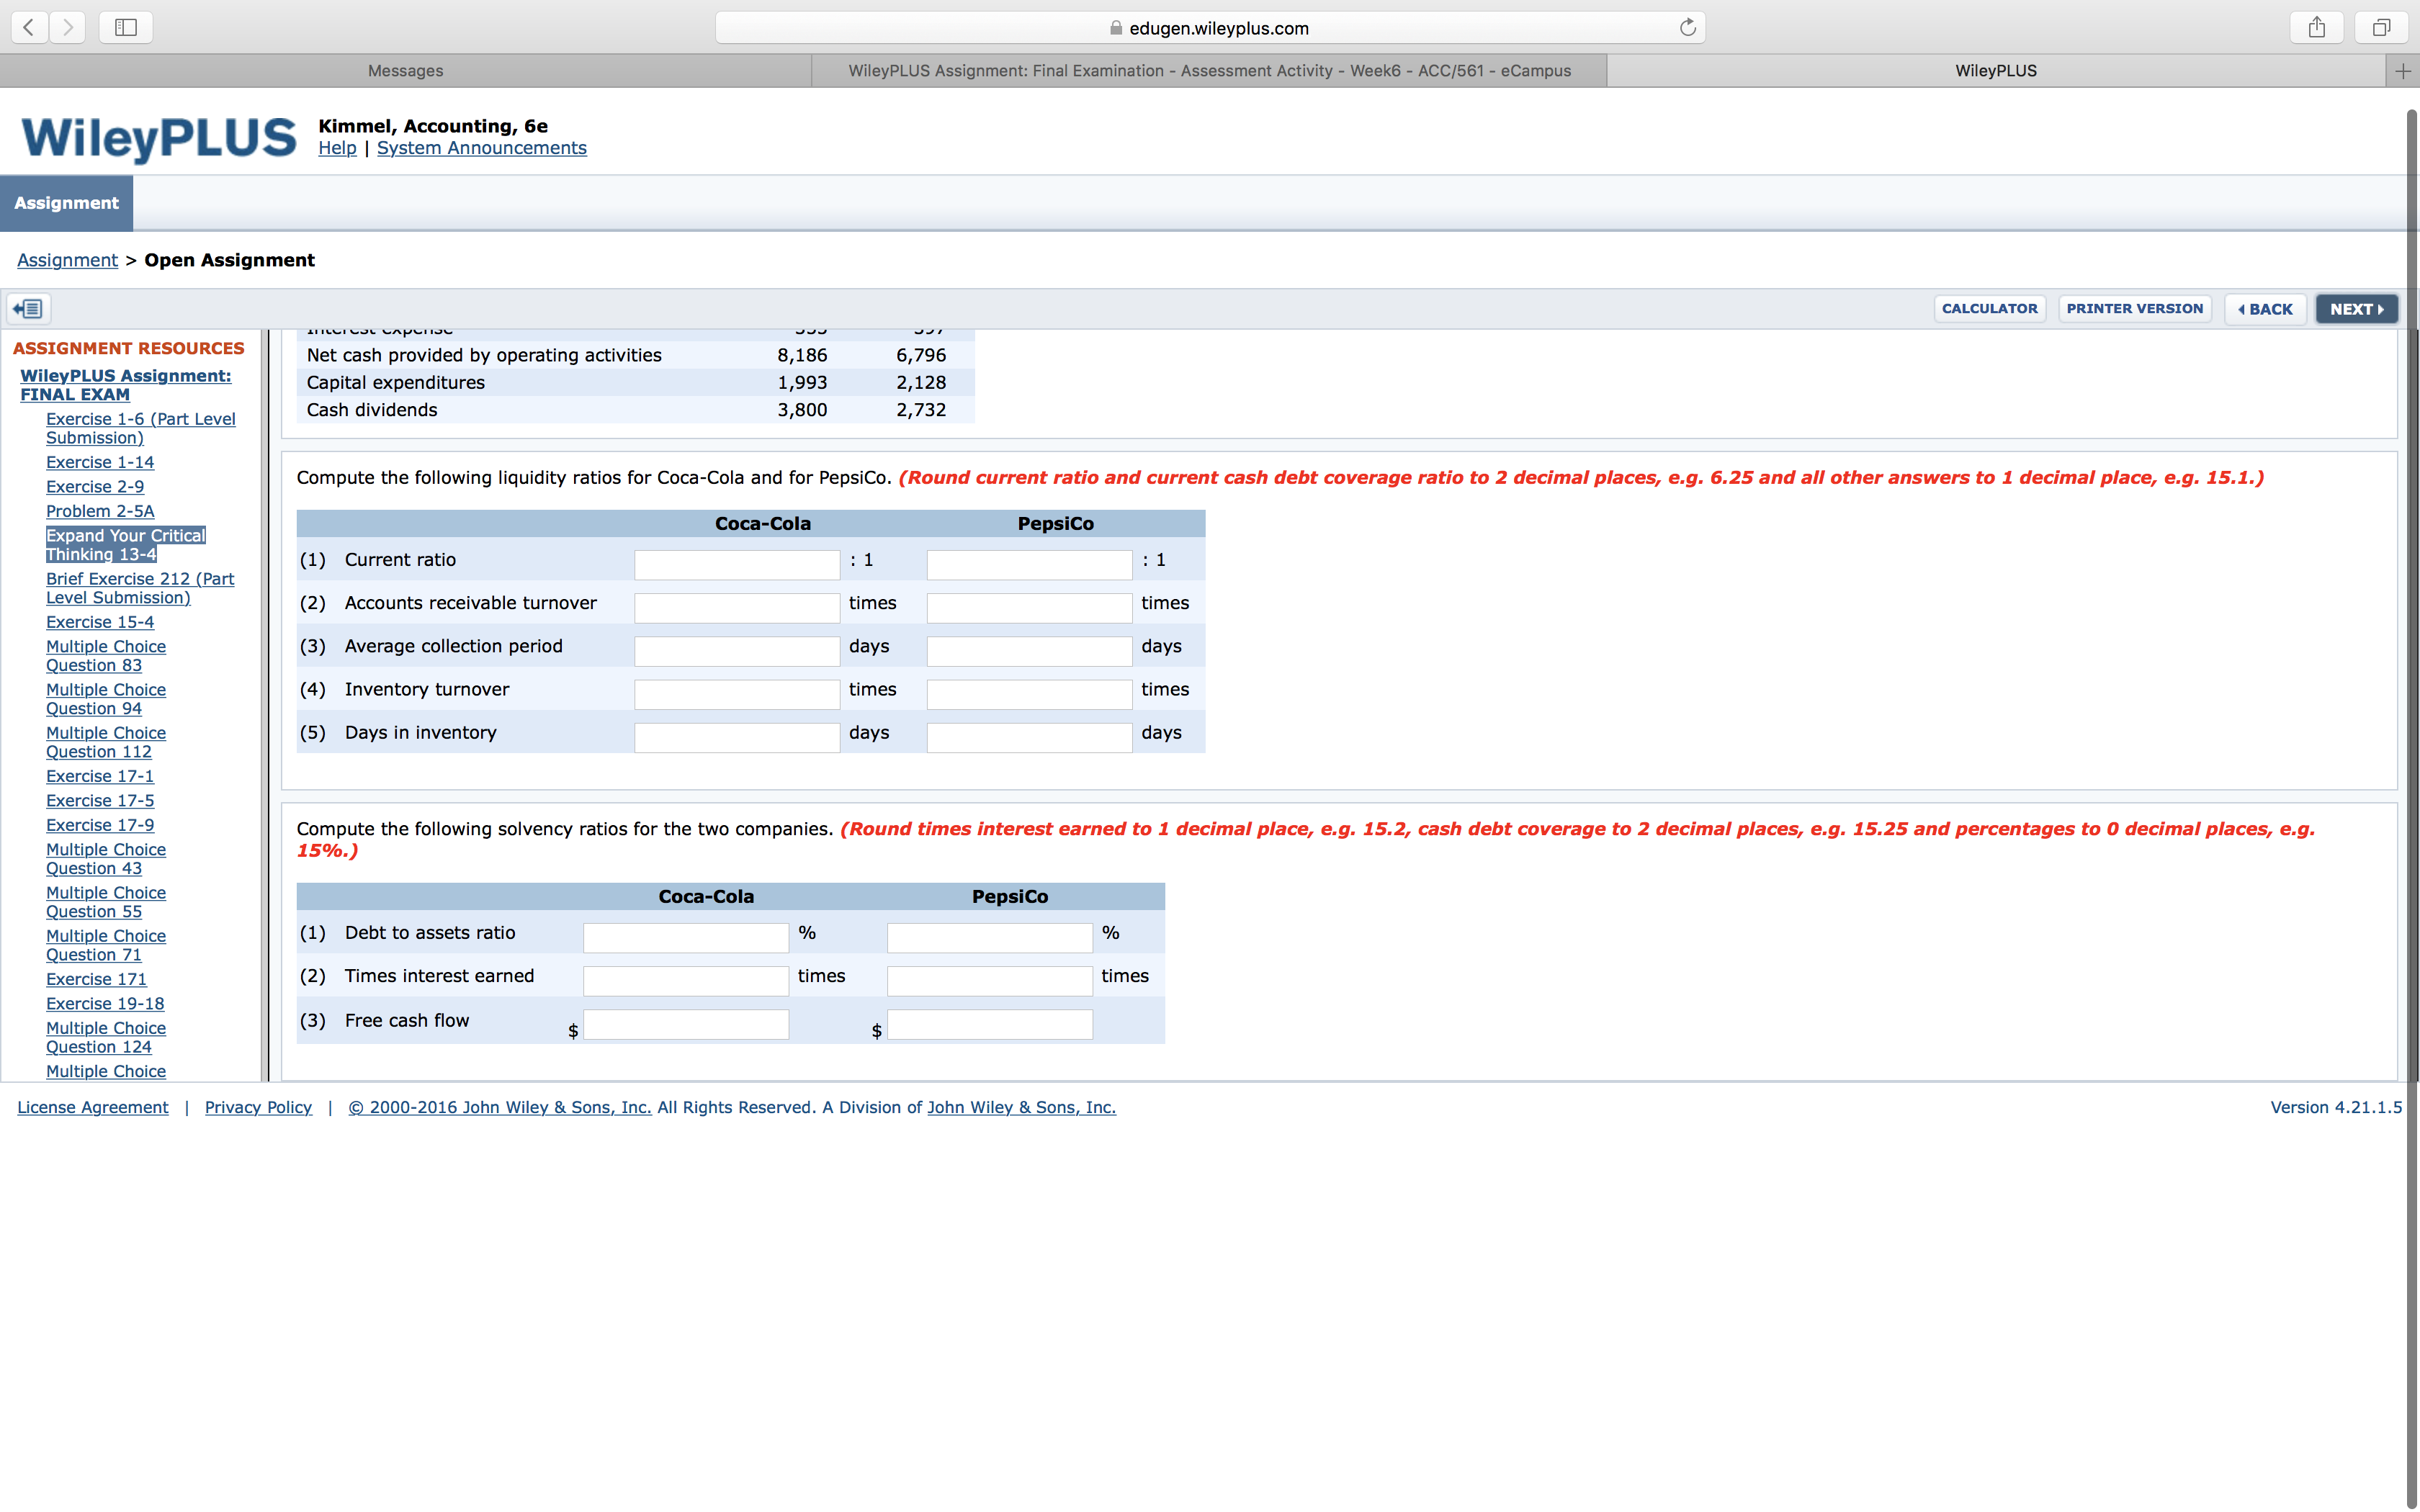The width and height of the screenshot is (2420, 1512).
Task: Click Coca-Cola Average collection period field
Action: [737, 651]
